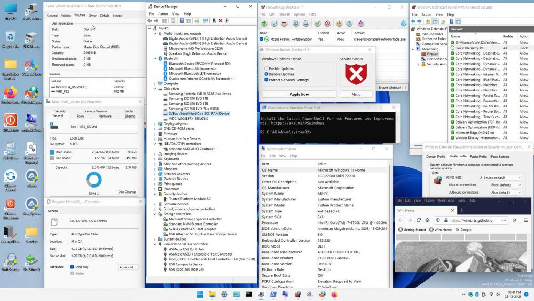Viewport: 534px width, 301px height.
Task: Expand the Network adapters category
Action: click(155, 174)
